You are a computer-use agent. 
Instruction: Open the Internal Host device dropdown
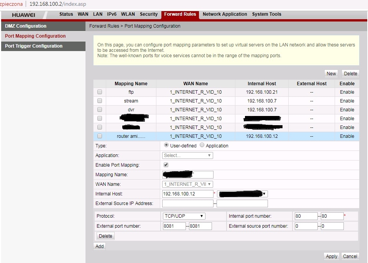(x=242, y=194)
